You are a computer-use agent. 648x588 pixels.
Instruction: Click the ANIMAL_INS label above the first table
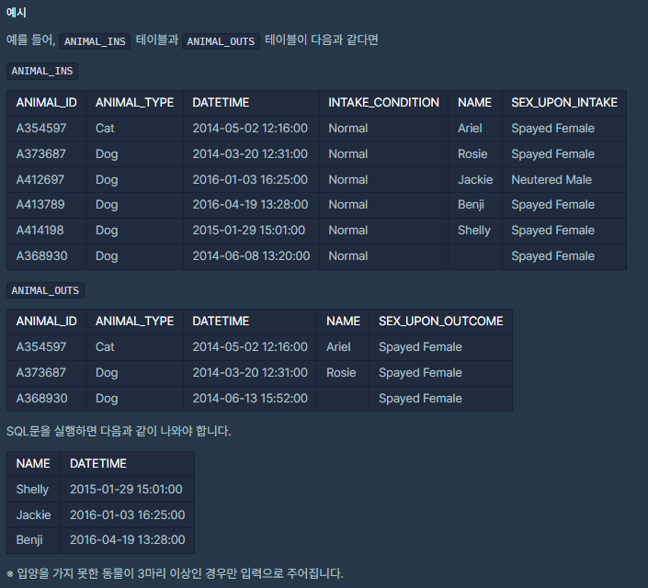(42, 71)
